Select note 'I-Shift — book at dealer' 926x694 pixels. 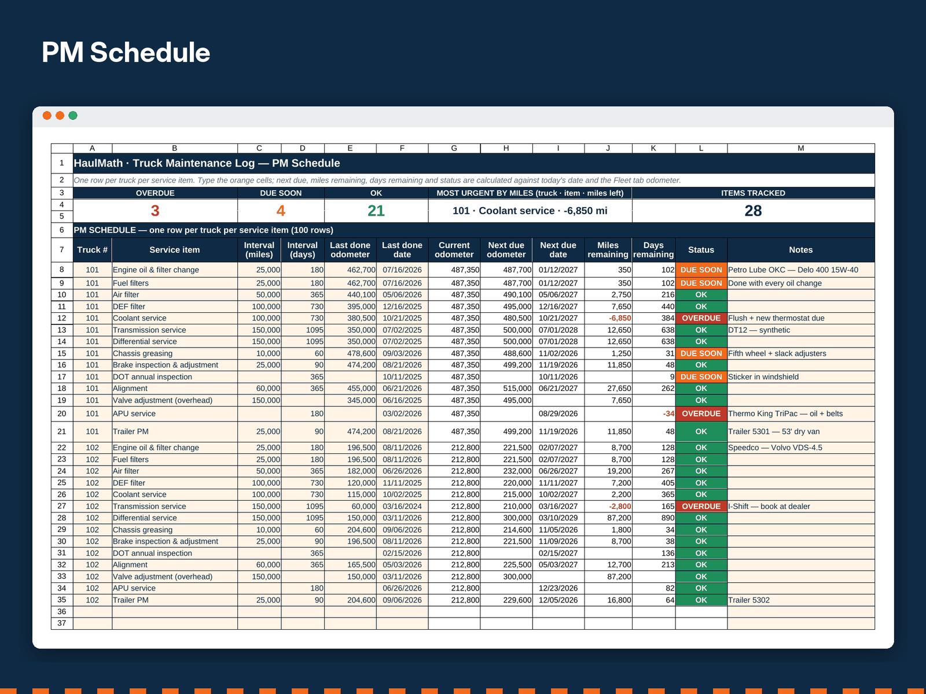[x=801, y=506]
